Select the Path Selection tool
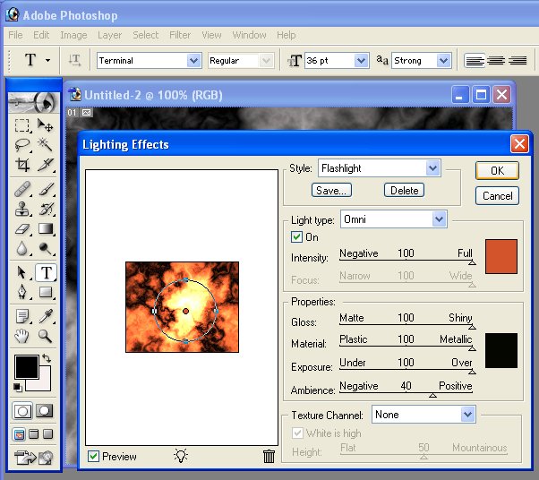 click(x=22, y=272)
